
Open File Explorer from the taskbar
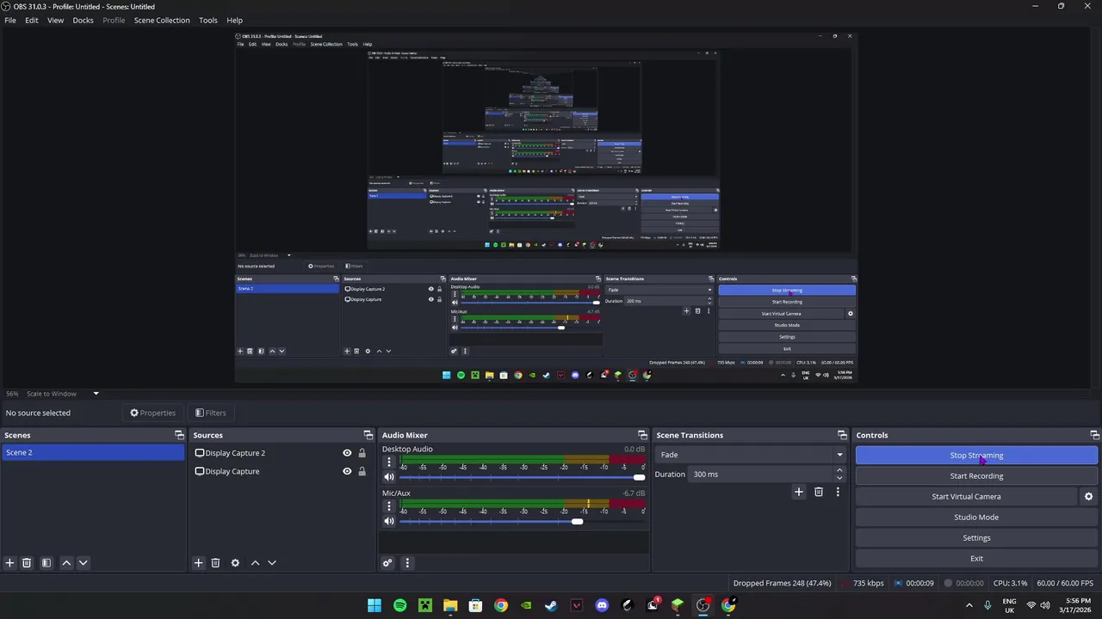click(x=450, y=605)
